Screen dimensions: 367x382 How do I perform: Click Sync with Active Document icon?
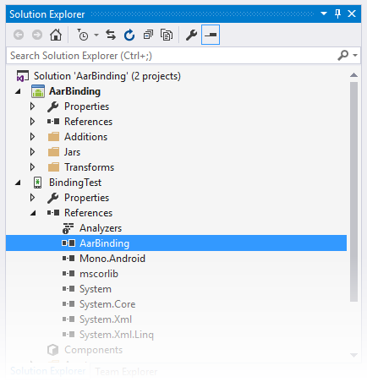111,35
